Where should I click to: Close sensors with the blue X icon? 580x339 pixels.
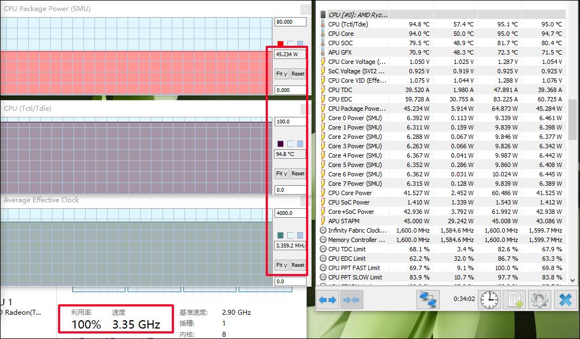click(x=565, y=299)
